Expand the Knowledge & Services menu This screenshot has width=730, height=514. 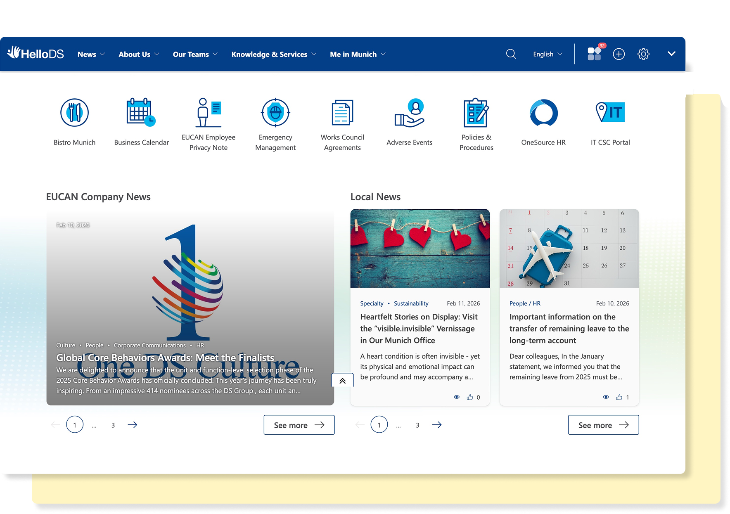click(x=274, y=54)
